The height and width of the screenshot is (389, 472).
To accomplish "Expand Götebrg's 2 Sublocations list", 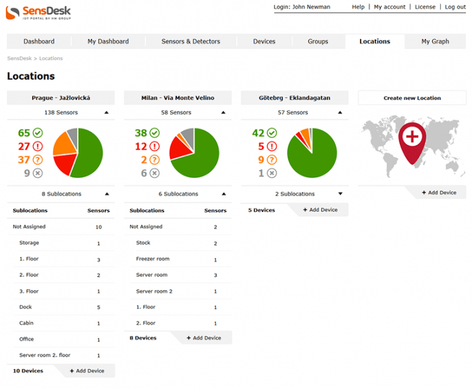I will pyautogui.click(x=340, y=194).
